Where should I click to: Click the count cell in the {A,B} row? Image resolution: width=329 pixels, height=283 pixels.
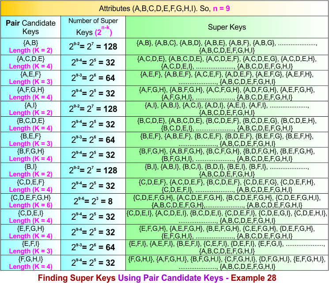point(93,46)
